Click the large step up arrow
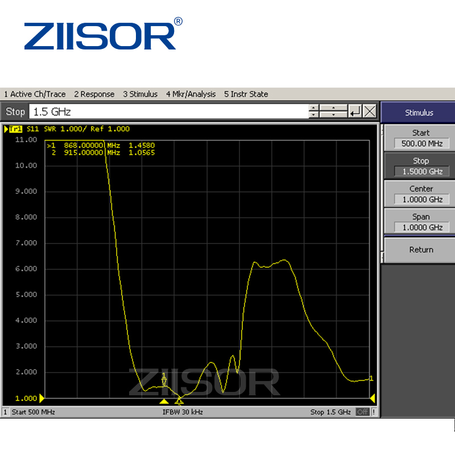This screenshot has height=455, width=455. point(313,108)
